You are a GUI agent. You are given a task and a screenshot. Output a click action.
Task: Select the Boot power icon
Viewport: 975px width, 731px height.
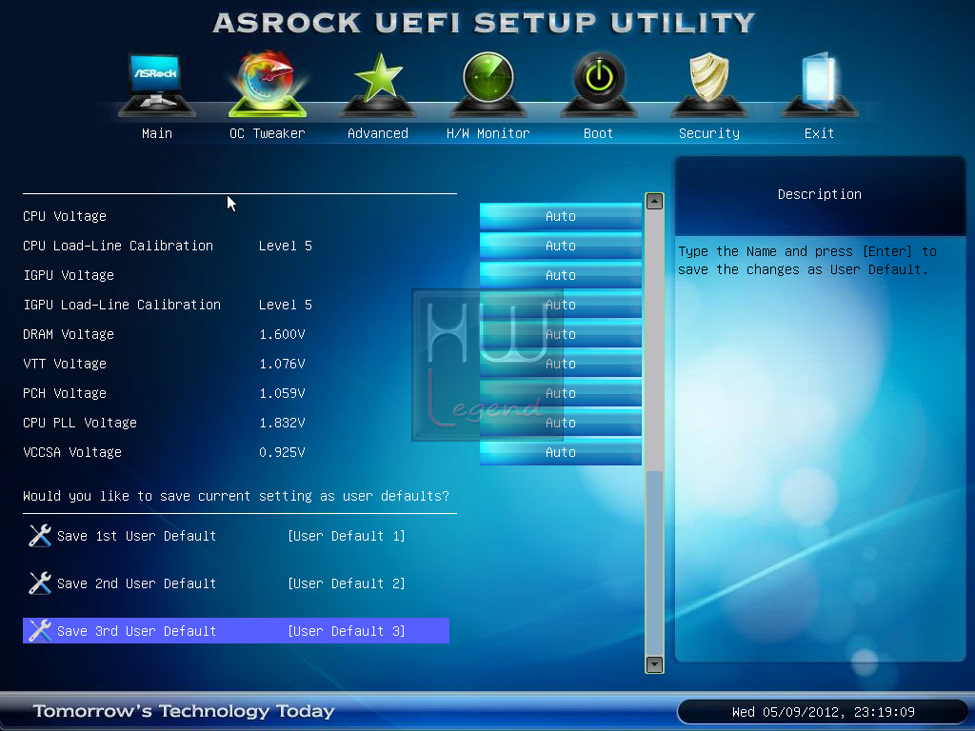[598, 85]
